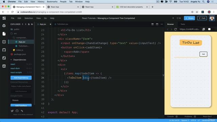The height and width of the screenshot is (122, 217).
Task: Open a new Chrome tab
Action: (153, 7)
